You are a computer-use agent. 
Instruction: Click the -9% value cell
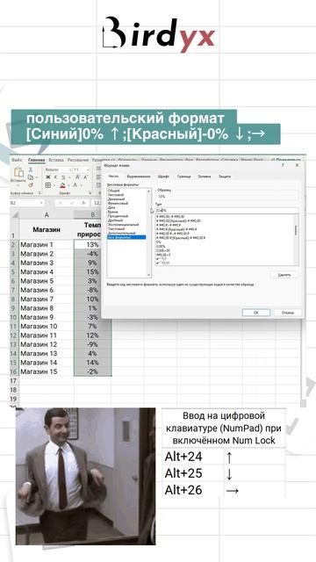tap(92, 344)
